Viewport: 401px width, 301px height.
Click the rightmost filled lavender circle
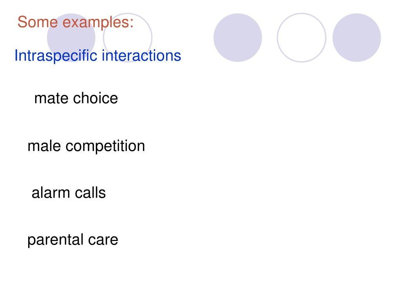(x=356, y=38)
